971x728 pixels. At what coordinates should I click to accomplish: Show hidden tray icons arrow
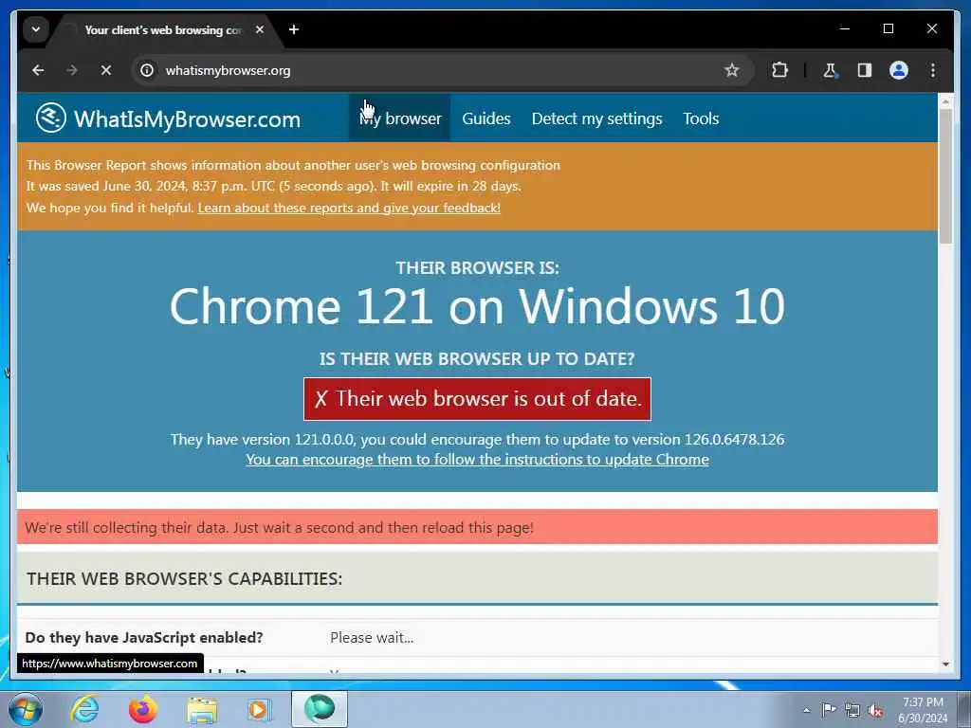806,710
